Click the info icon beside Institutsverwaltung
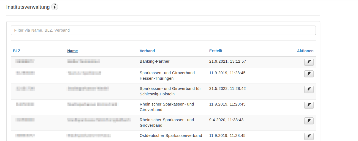The image size is (358, 141). [55, 7]
